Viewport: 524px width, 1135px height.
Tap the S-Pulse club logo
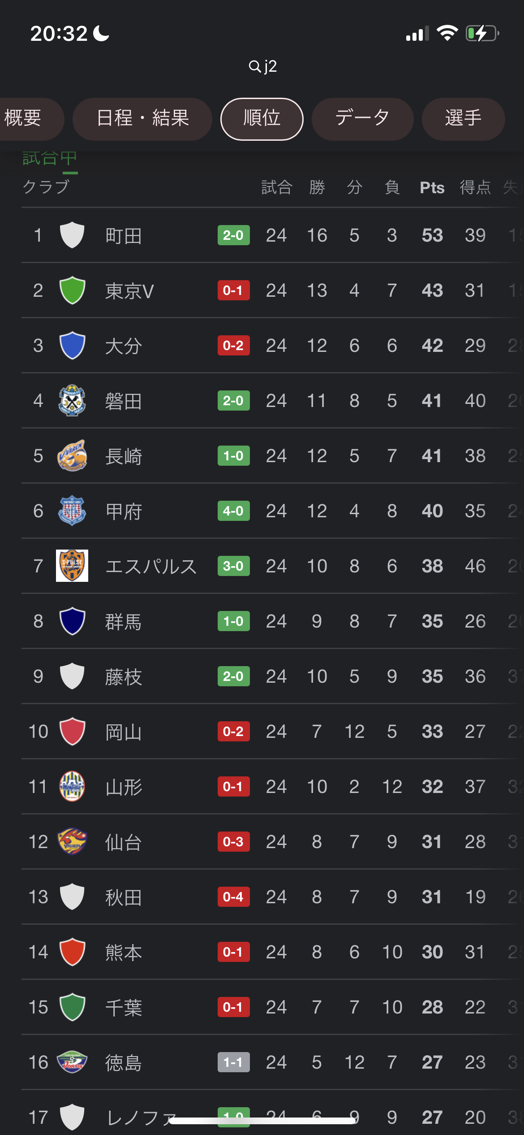72,566
